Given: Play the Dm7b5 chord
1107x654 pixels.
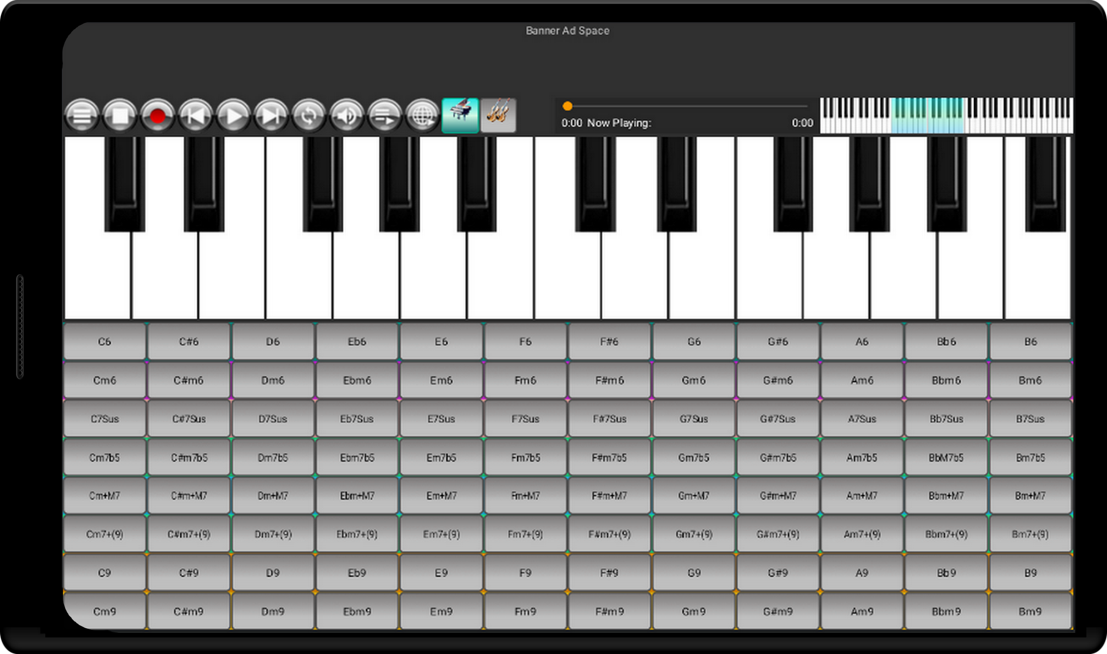Looking at the screenshot, I should pyautogui.click(x=273, y=457).
